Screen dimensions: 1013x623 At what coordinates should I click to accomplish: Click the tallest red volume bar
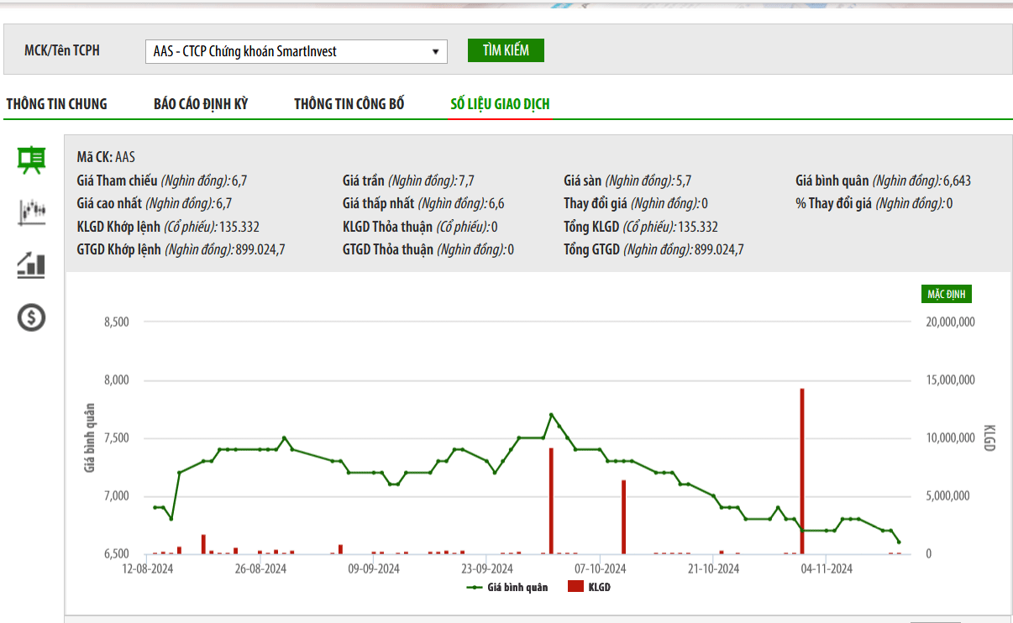(x=802, y=470)
